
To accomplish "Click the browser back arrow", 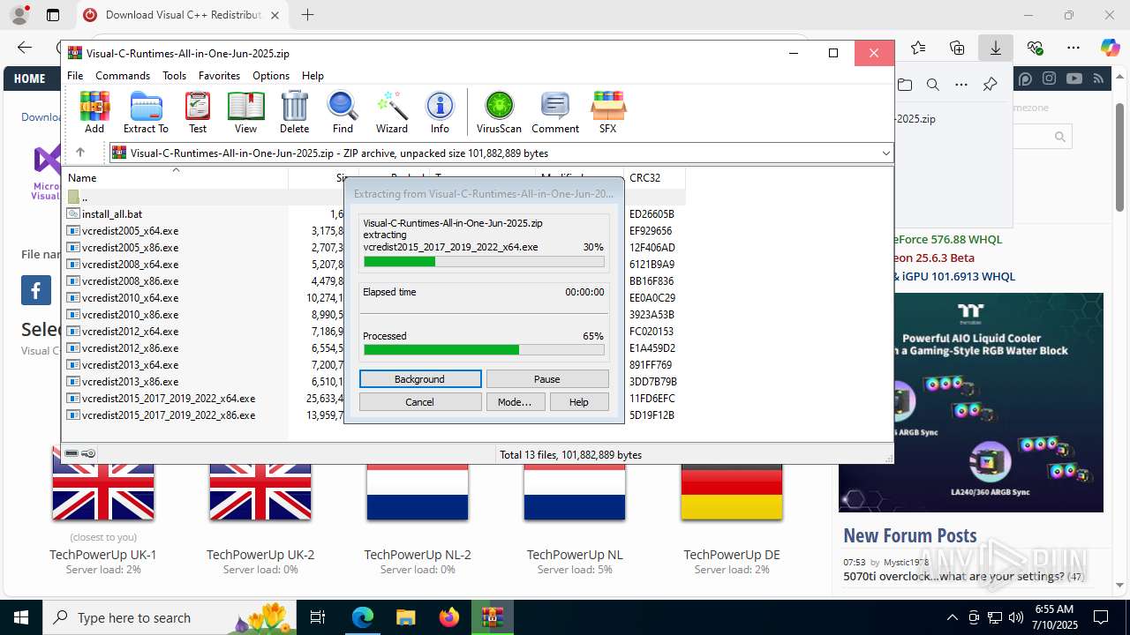I will [x=25, y=48].
